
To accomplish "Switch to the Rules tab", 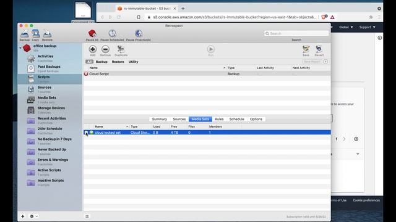I will click(x=219, y=119).
